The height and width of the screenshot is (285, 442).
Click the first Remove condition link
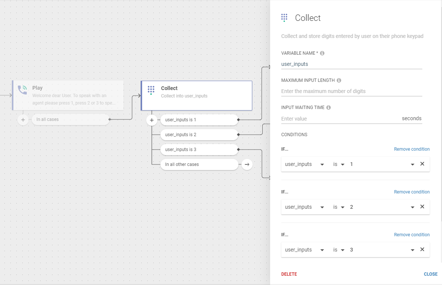411,149
